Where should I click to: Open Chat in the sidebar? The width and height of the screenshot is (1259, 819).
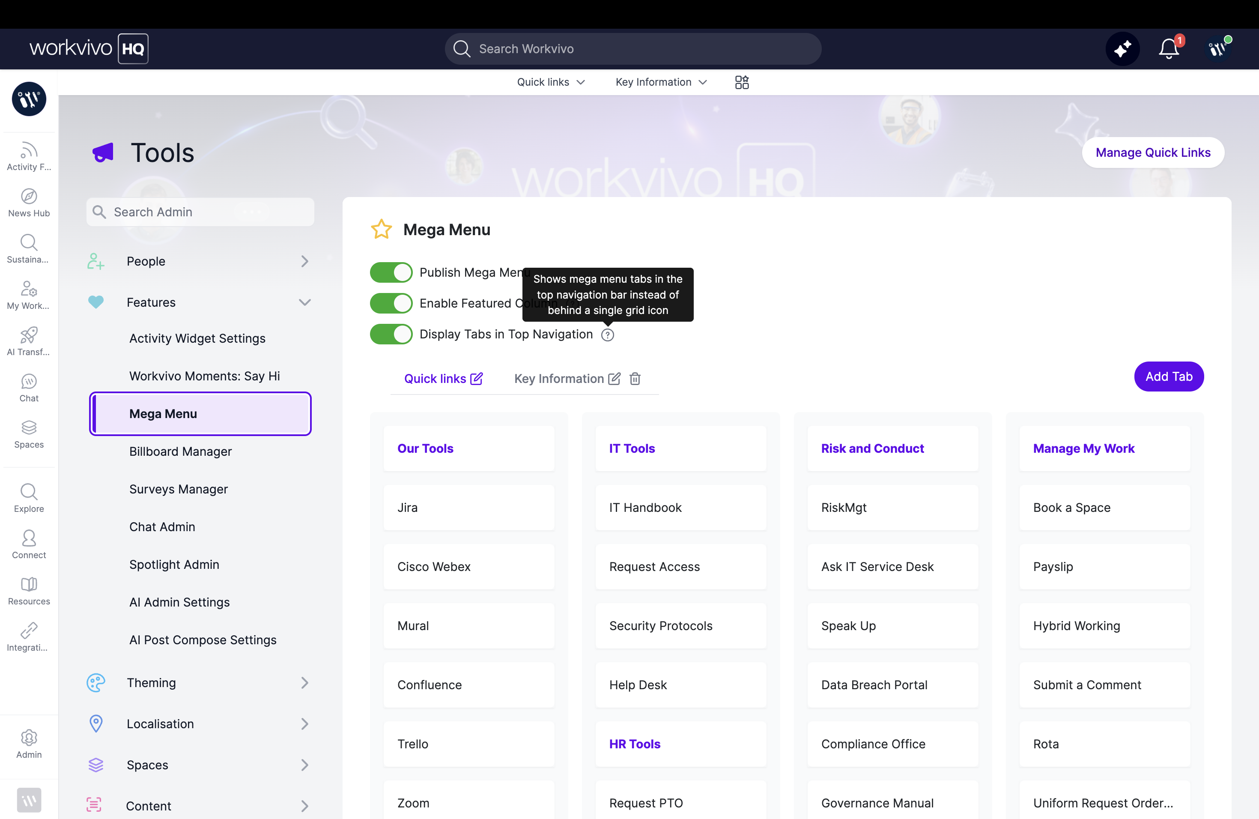click(29, 388)
